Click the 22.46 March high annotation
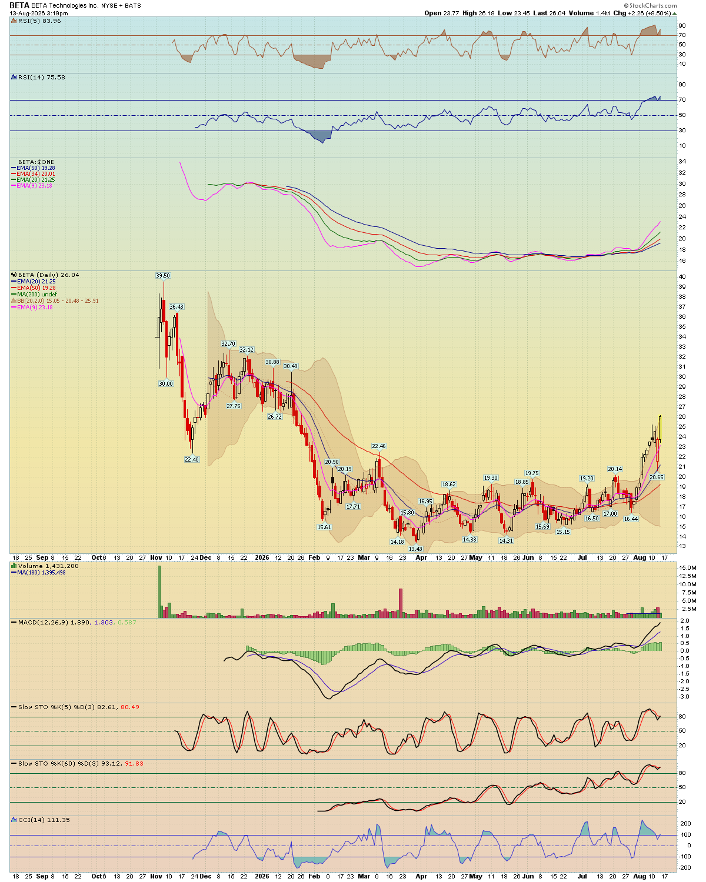Image resolution: width=706 pixels, height=882 pixels. pyautogui.click(x=378, y=446)
